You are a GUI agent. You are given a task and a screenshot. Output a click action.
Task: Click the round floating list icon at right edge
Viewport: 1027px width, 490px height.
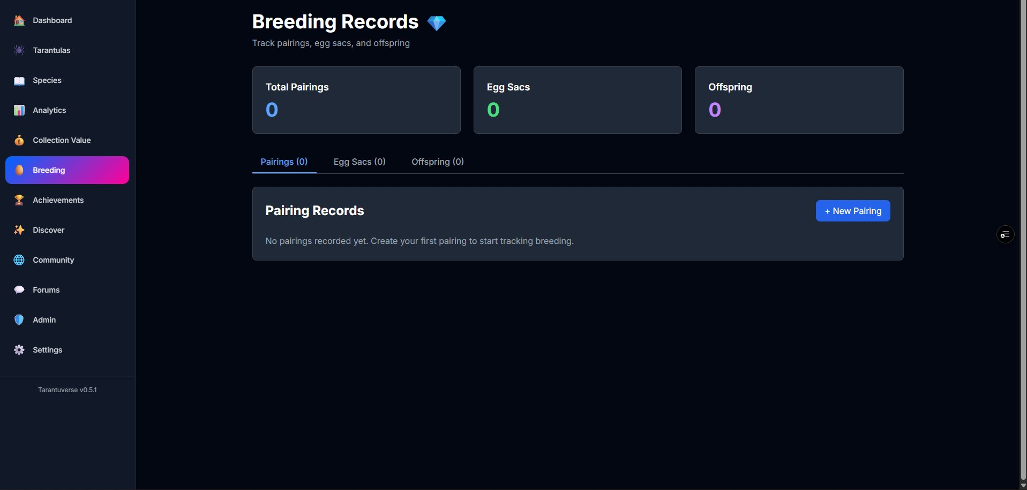coord(1005,234)
